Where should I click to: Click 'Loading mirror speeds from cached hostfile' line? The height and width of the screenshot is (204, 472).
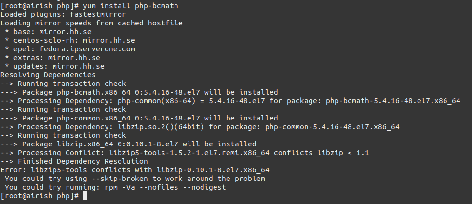(x=91, y=23)
